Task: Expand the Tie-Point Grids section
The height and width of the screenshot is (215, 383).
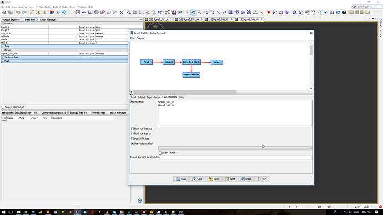Action: (x=3, y=57)
